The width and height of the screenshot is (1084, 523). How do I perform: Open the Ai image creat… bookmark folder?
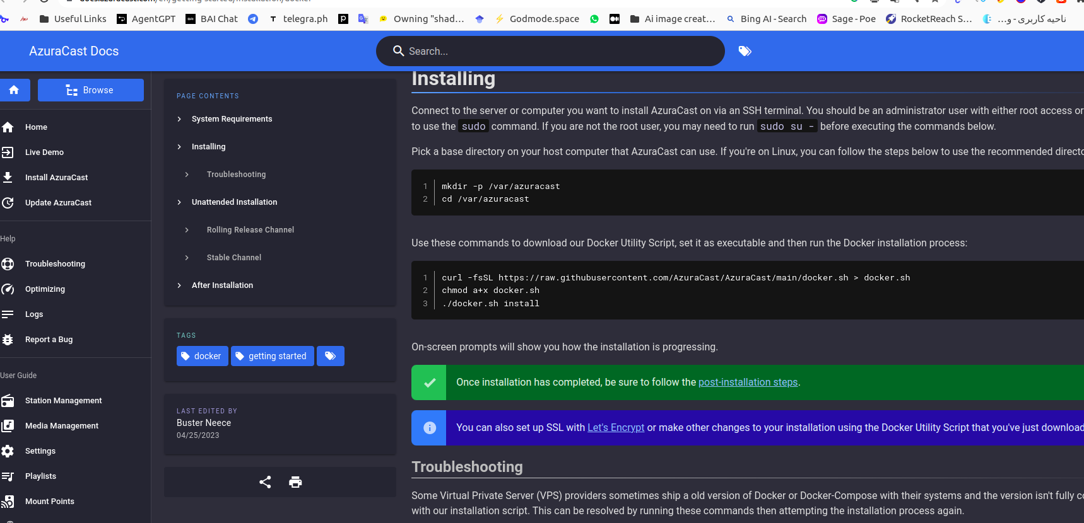click(x=673, y=19)
